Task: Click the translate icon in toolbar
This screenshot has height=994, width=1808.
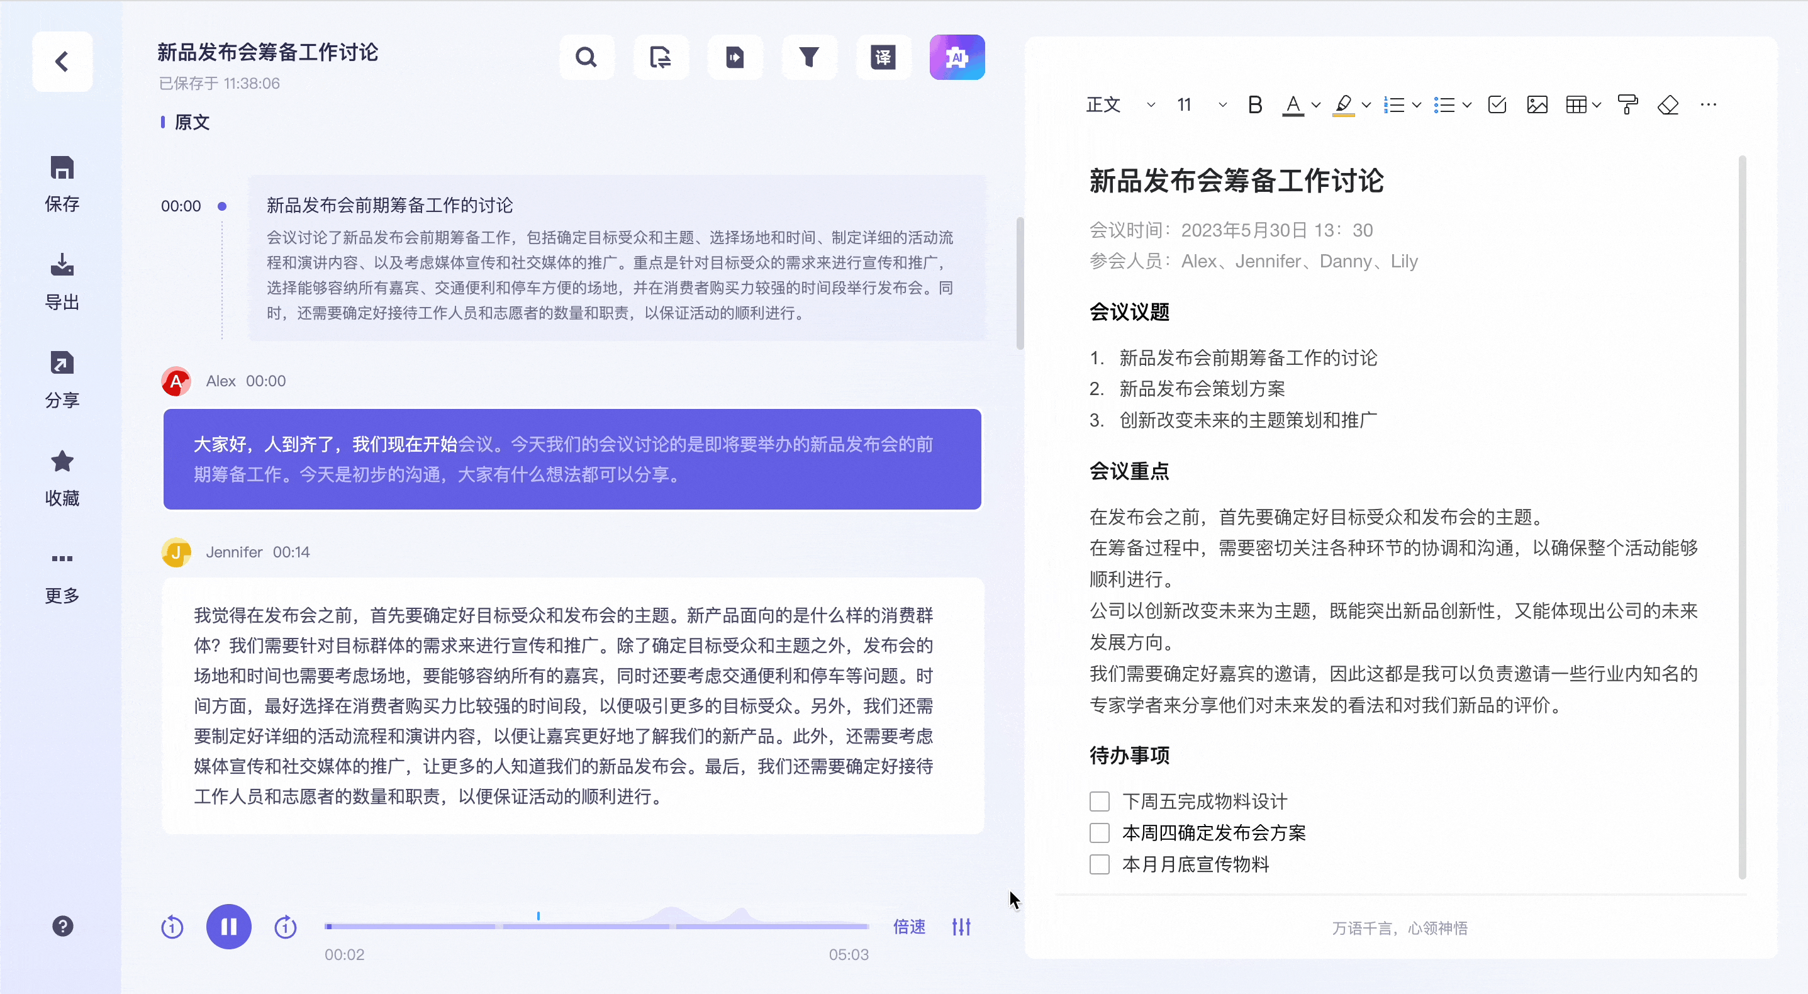Action: click(883, 57)
